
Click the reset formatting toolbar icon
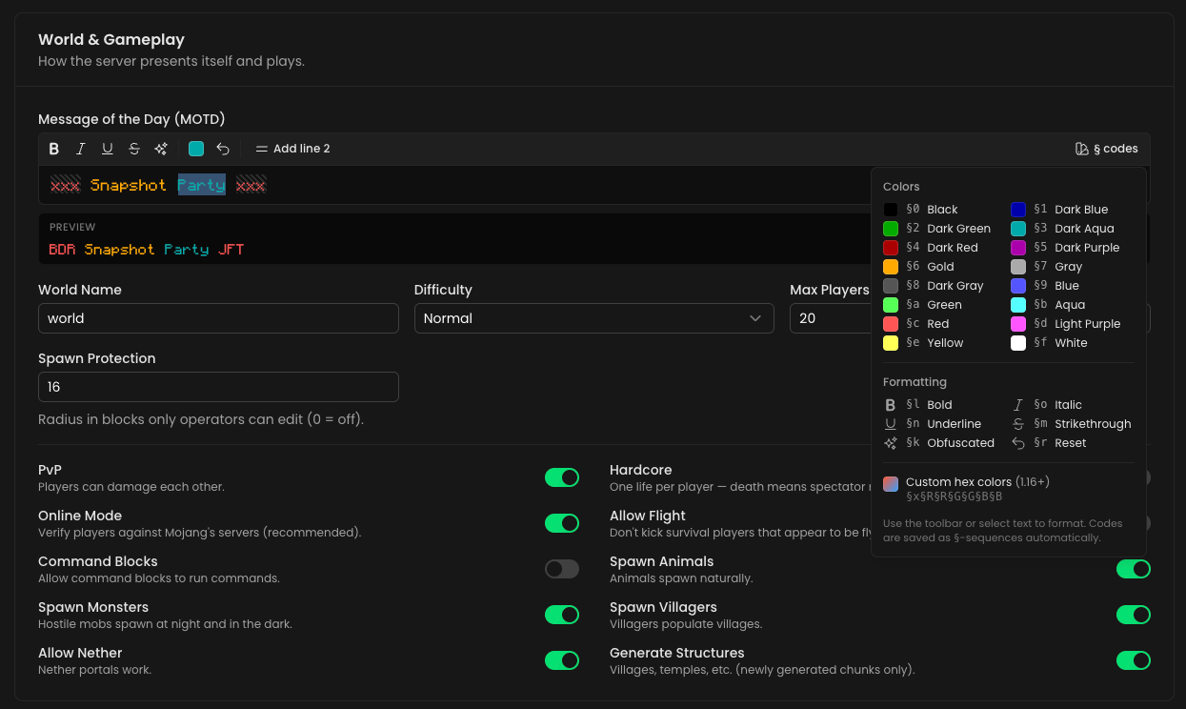[x=223, y=149]
